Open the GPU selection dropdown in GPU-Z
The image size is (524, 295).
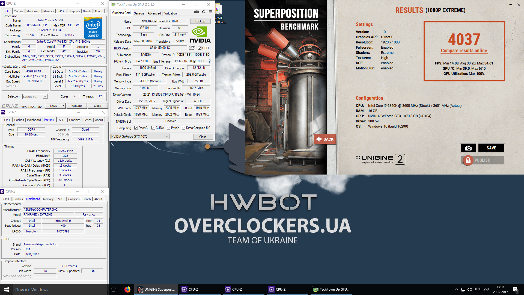[x=140, y=137]
